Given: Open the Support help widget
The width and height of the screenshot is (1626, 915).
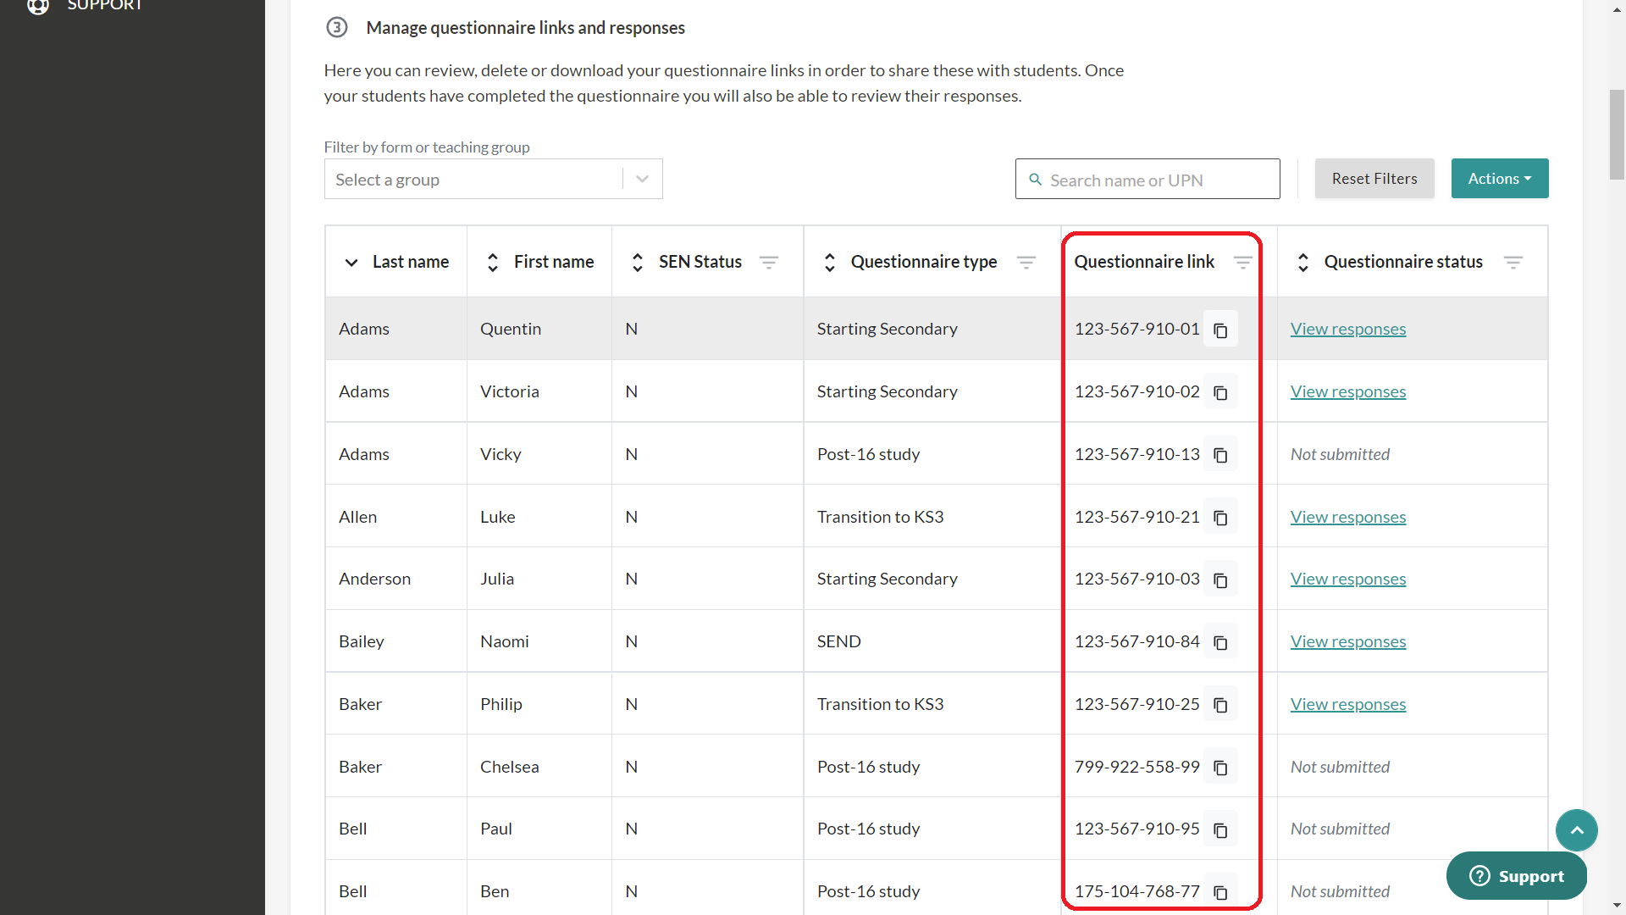Looking at the screenshot, I should tap(1516, 876).
